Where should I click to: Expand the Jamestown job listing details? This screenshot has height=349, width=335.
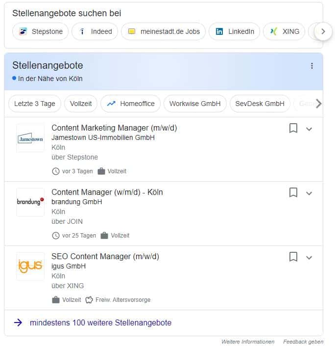click(x=309, y=129)
